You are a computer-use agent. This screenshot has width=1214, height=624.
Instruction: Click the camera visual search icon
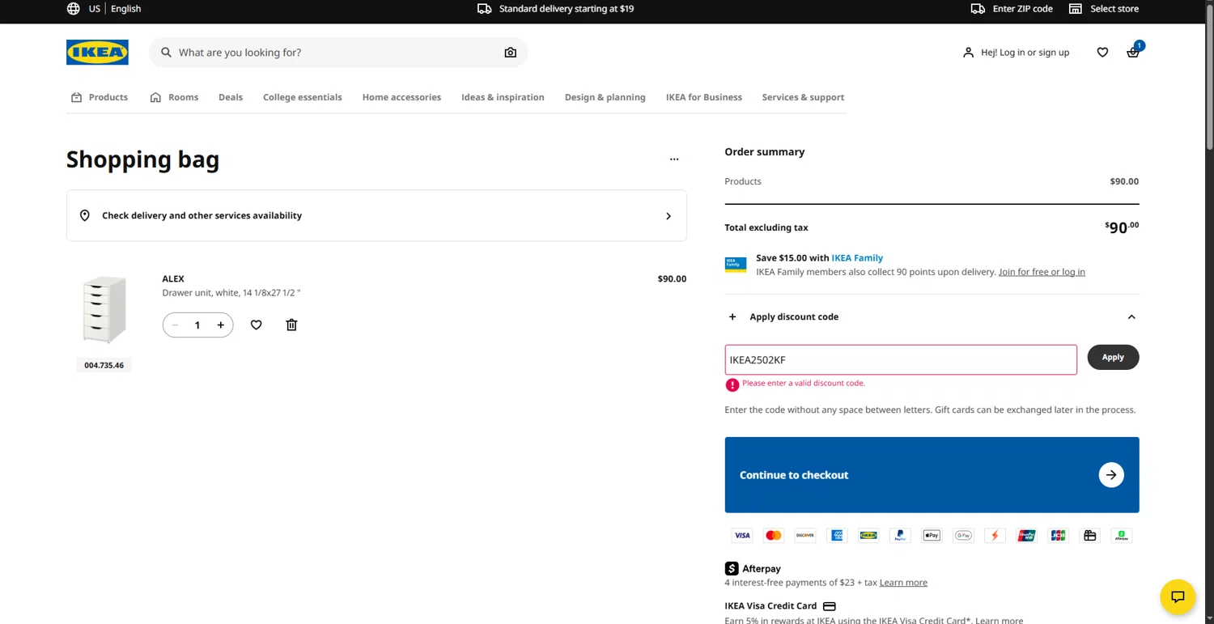click(x=510, y=52)
